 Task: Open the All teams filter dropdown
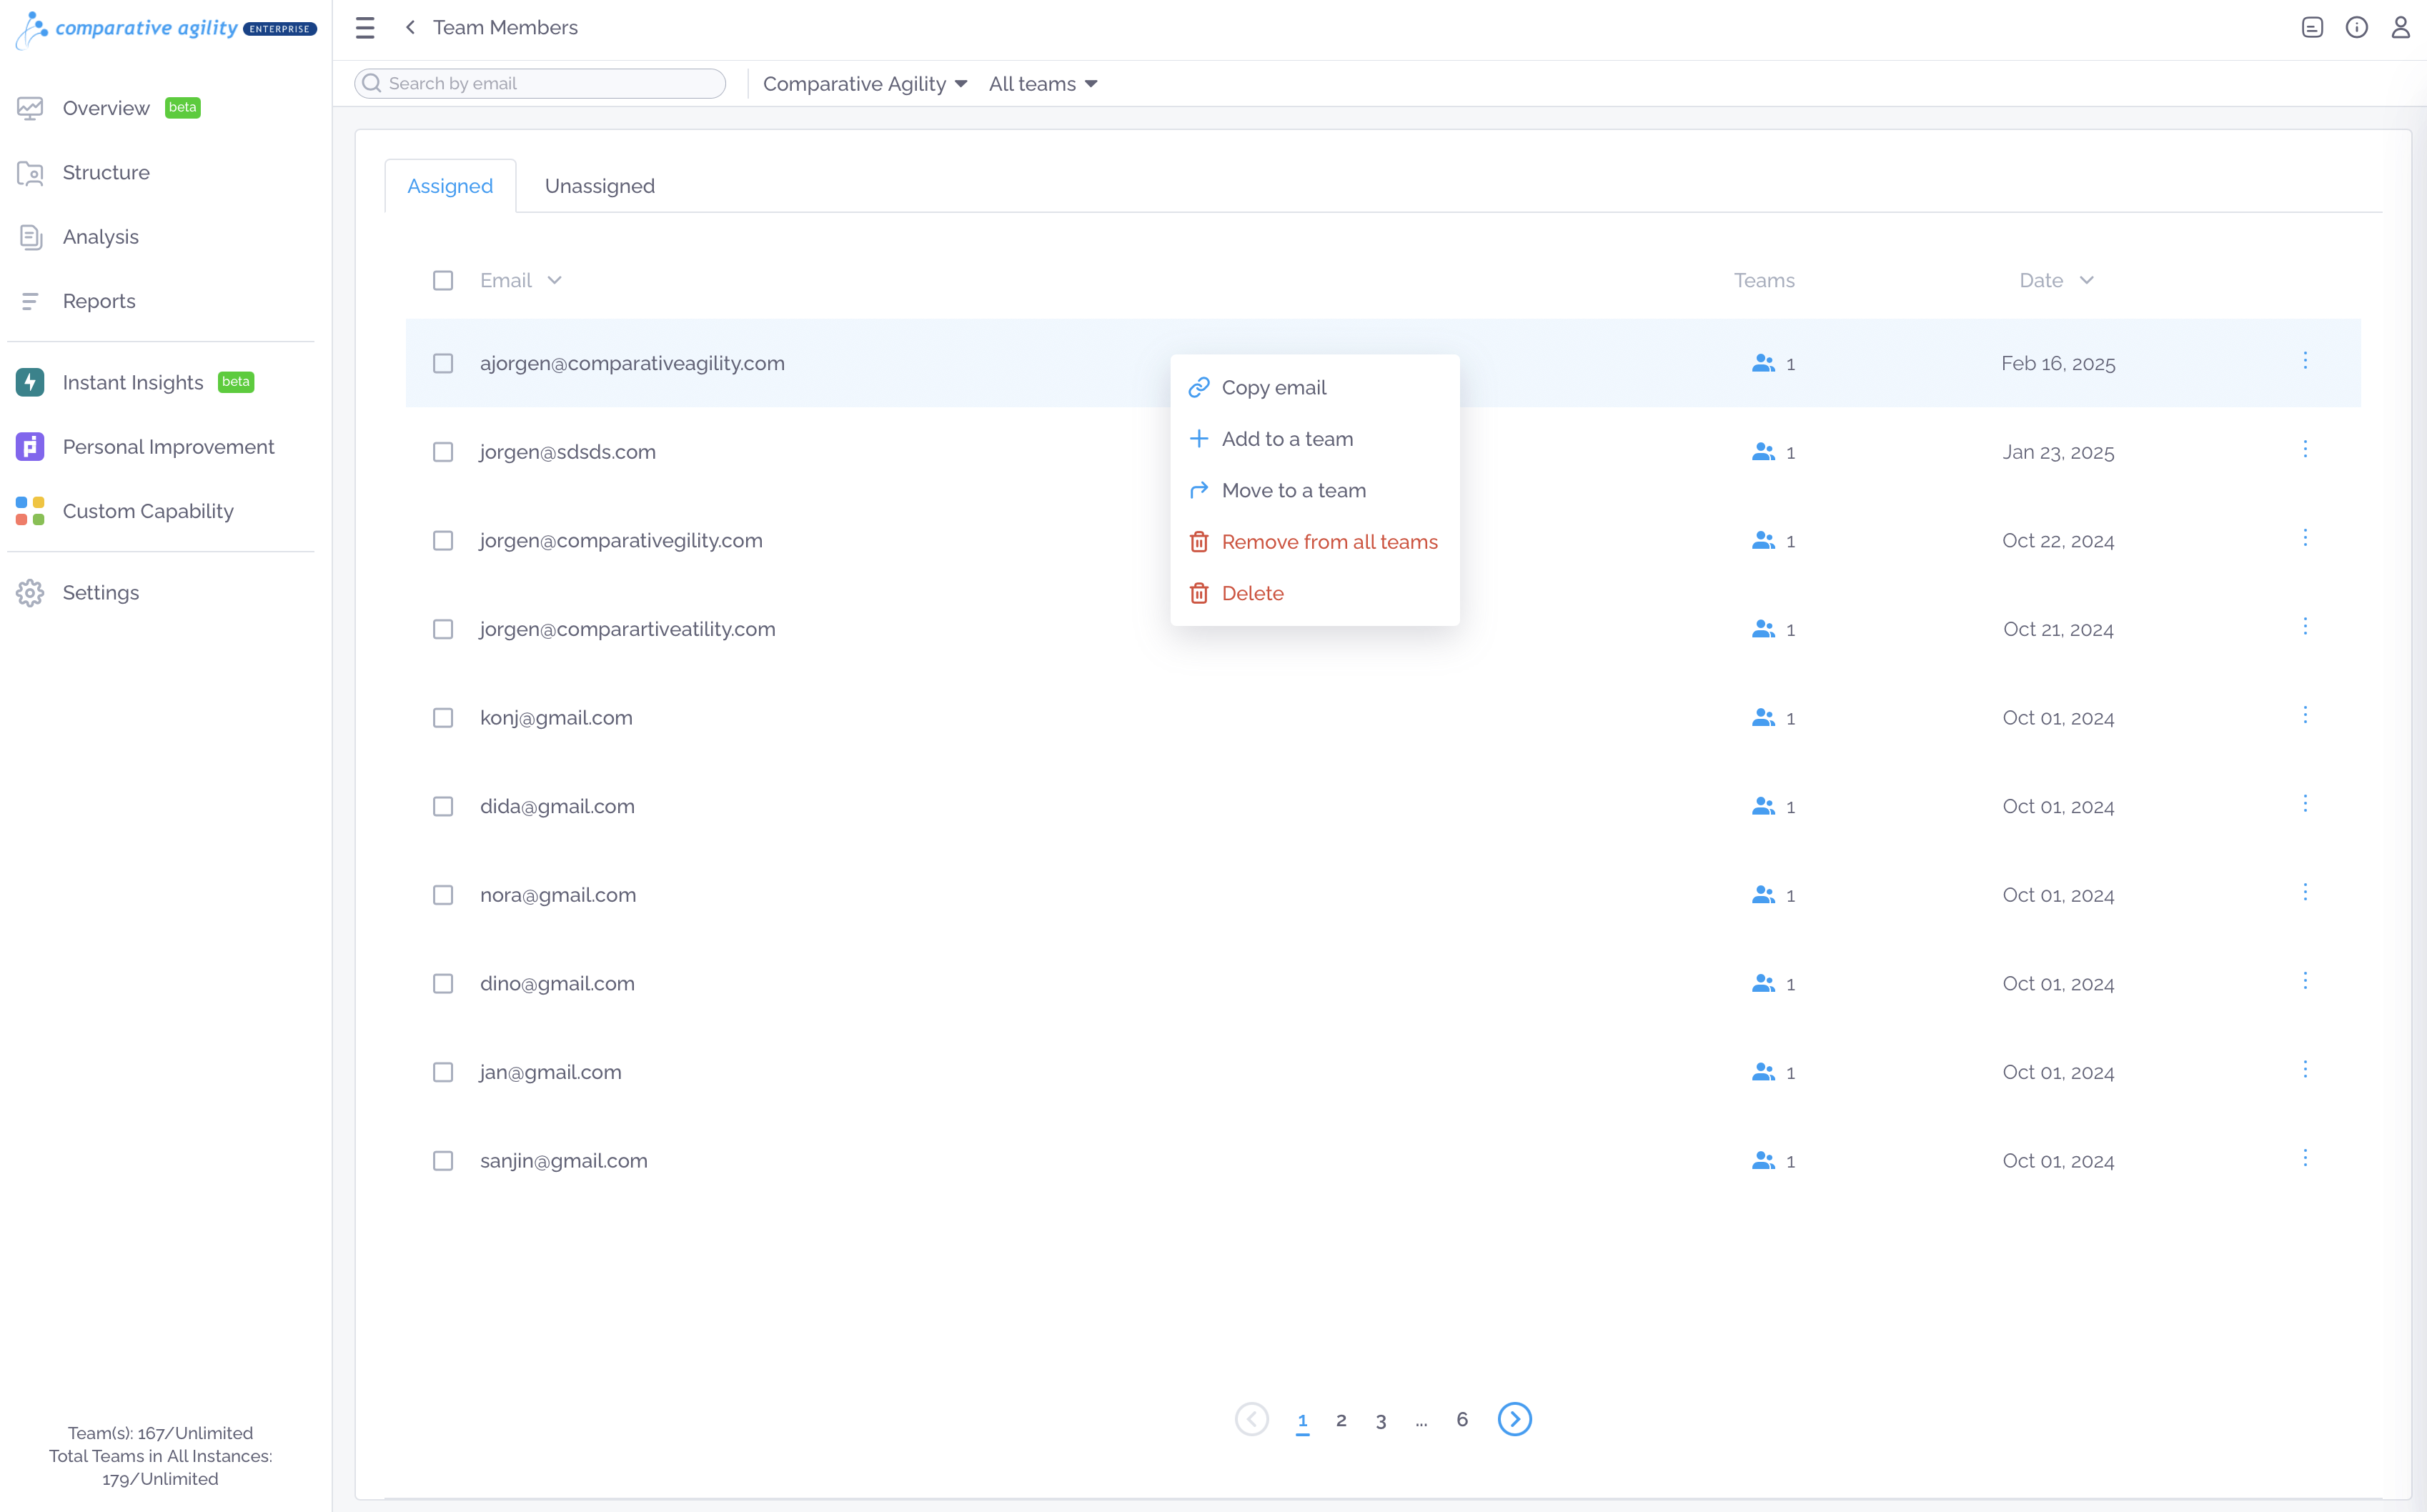pos(1043,84)
